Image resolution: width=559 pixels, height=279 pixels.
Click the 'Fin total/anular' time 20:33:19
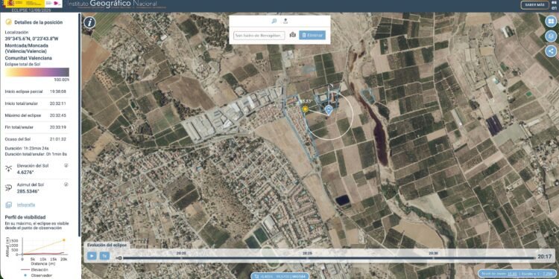click(58, 127)
